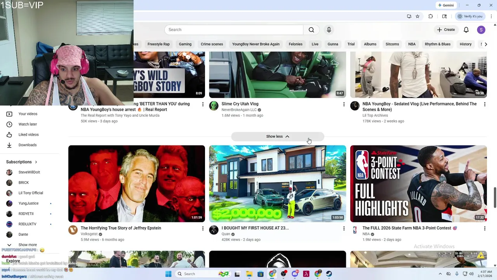The image size is (497, 280).
Task: Open the SteveWillDoIt subscription channel
Action: (29, 172)
